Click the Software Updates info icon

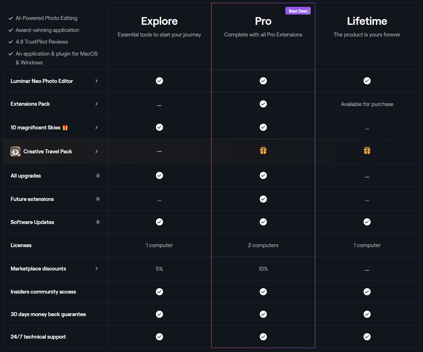pyautogui.click(x=98, y=222)
